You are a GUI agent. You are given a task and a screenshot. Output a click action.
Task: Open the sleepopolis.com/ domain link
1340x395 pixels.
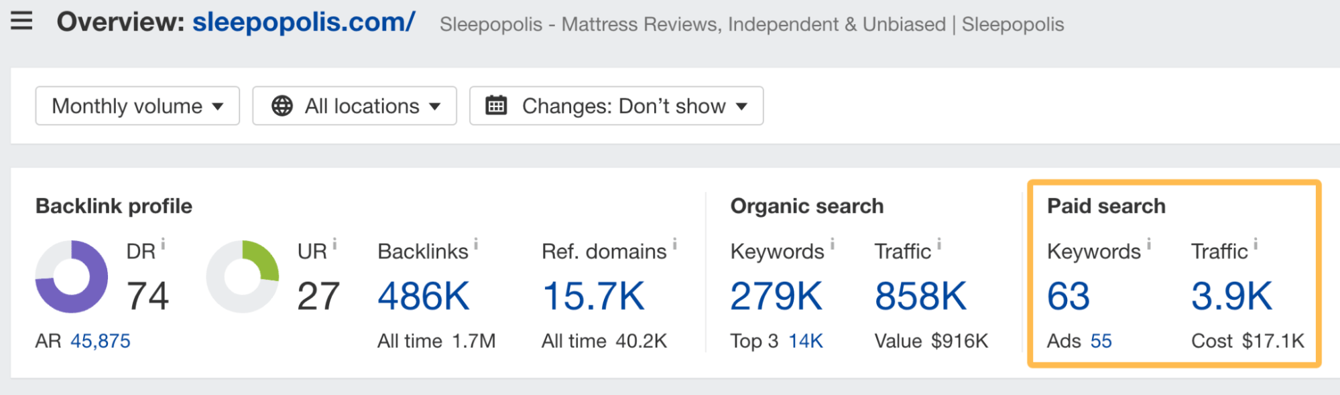click(304, 22)
